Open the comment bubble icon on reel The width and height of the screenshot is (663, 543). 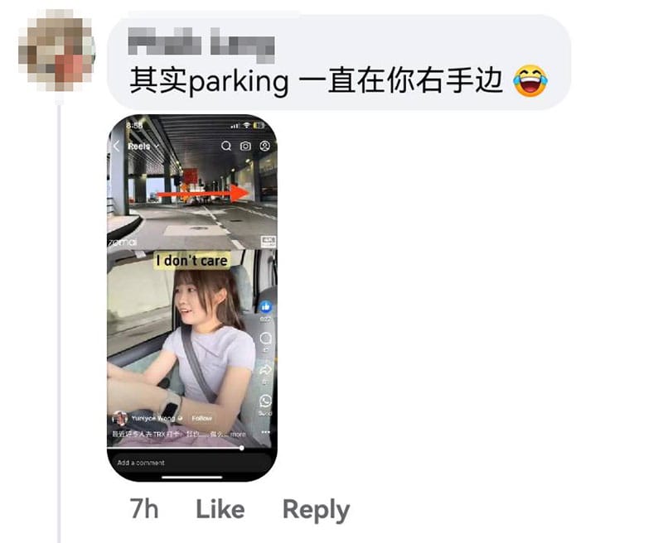(265, 339)
